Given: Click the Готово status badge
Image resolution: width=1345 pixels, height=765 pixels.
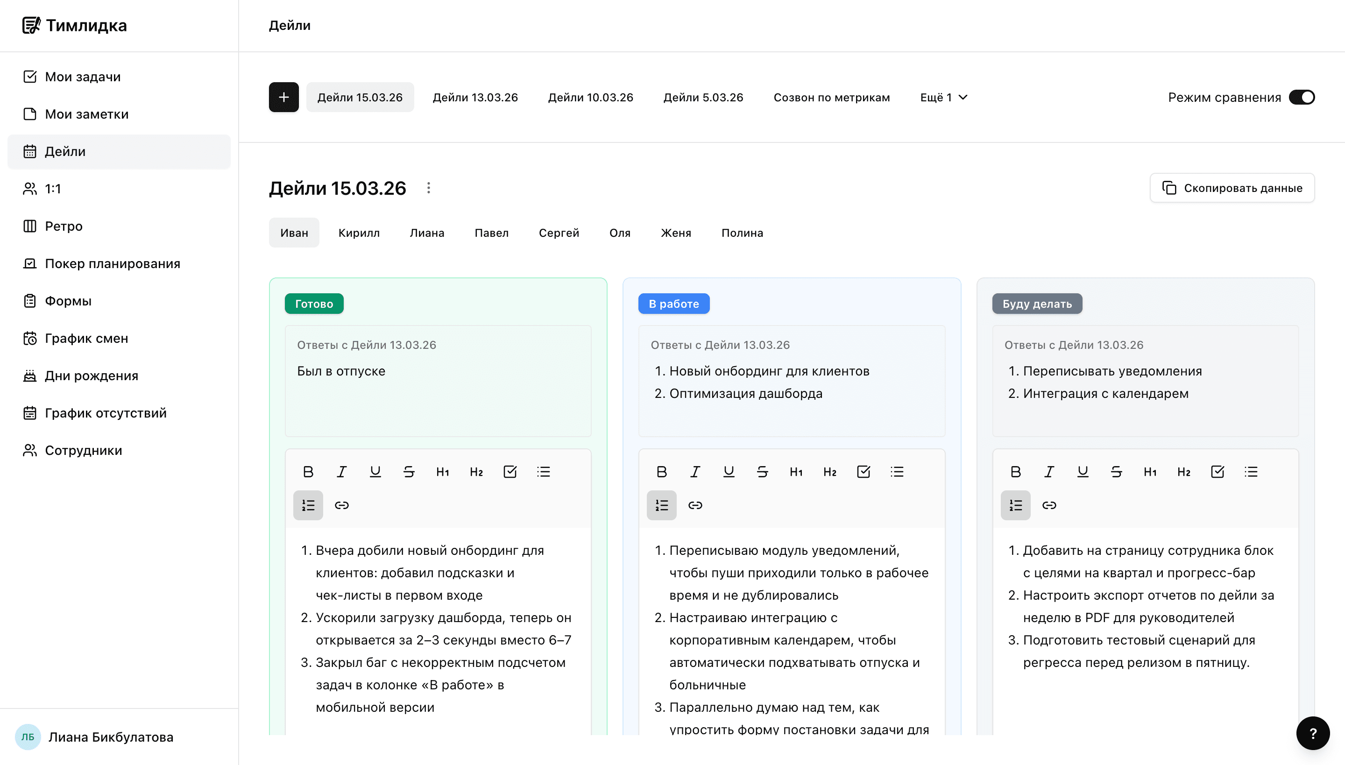Looking at the screenshot, I should coord(314,304).
